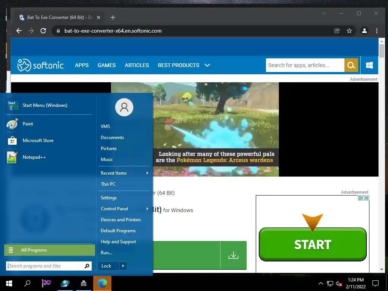Go back in the browser

click(19, 31)
